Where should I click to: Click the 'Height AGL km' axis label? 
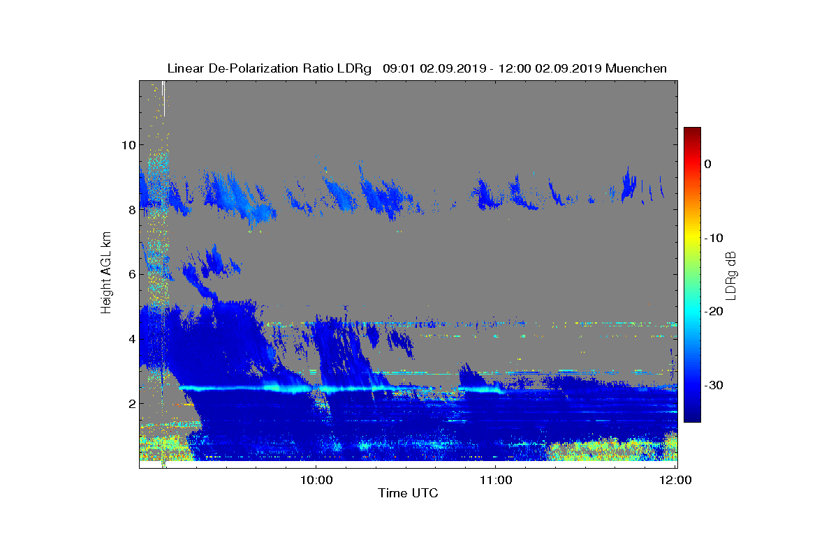[x=106, y=274]
